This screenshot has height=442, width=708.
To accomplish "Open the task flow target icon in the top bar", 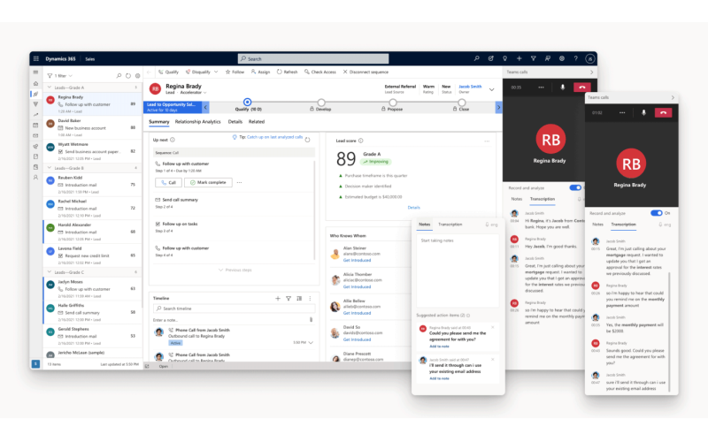I will 491,58.
